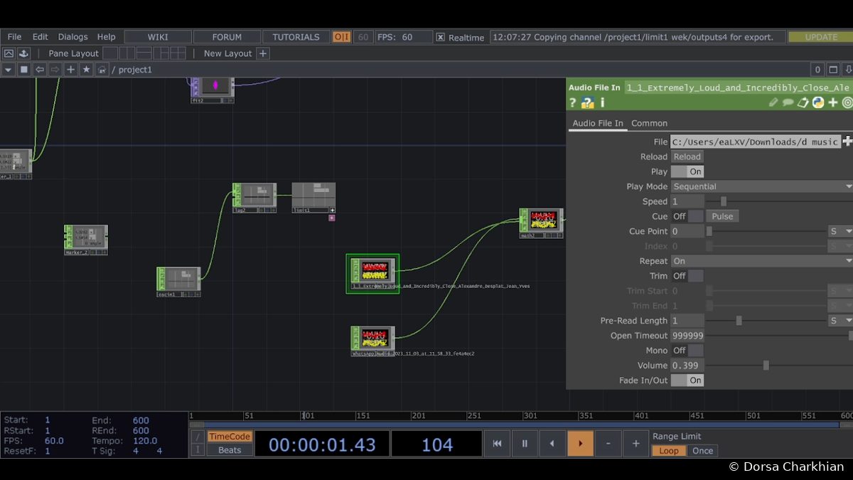Click the target circle icon in parameter header
The height and width of the screenshot is (480, 853).
[847, 102]
